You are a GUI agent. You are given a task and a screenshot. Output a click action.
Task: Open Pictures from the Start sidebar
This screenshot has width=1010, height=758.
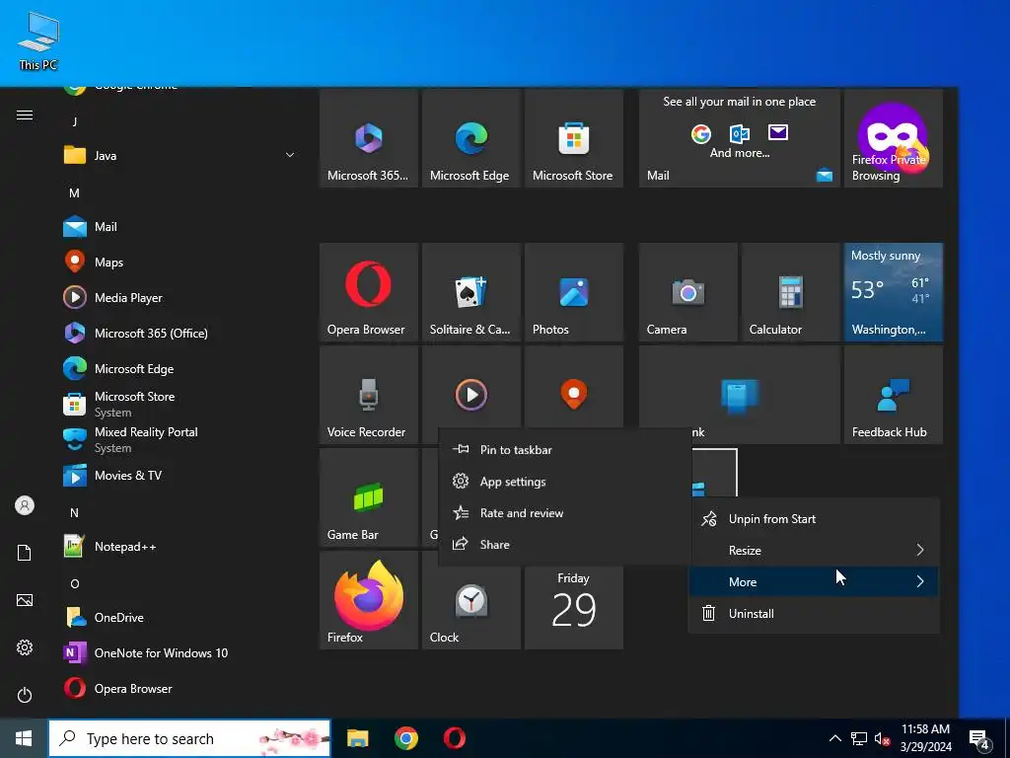pos(25,600)
